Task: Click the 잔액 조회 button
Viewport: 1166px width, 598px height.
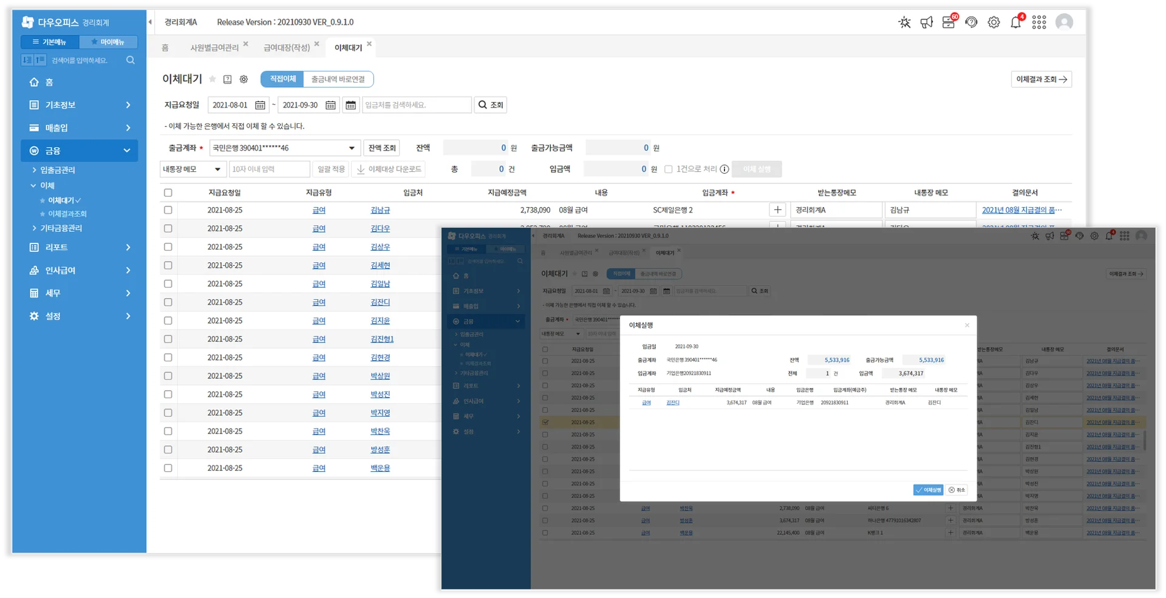Action: click(382, 148)
